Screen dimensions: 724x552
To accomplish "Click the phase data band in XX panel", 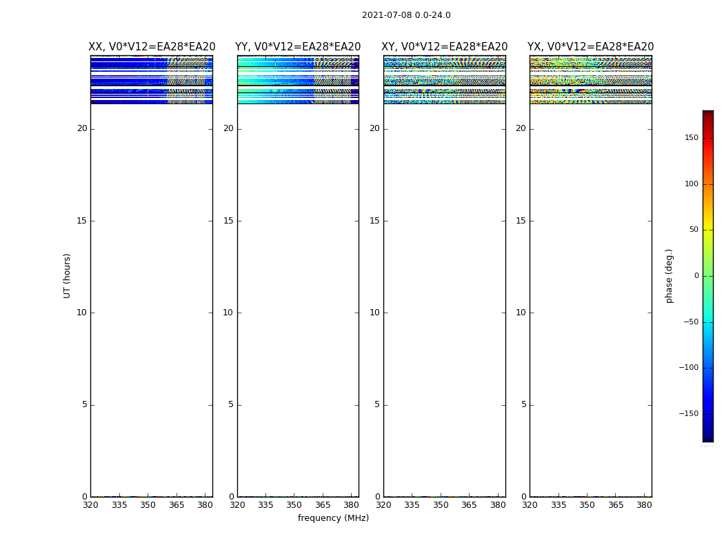I will tap(151, 79).
